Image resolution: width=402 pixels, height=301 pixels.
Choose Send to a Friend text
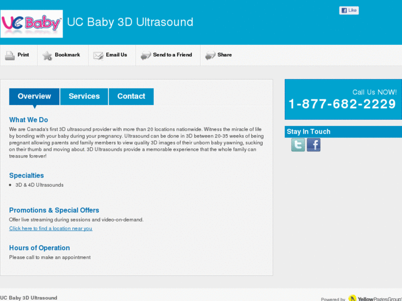click(x=173, y=55)
